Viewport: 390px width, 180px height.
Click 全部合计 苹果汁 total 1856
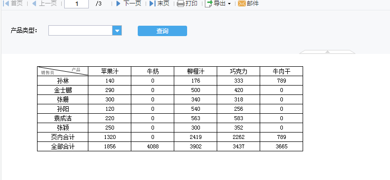pyautogui.click(x=110, y=146)
